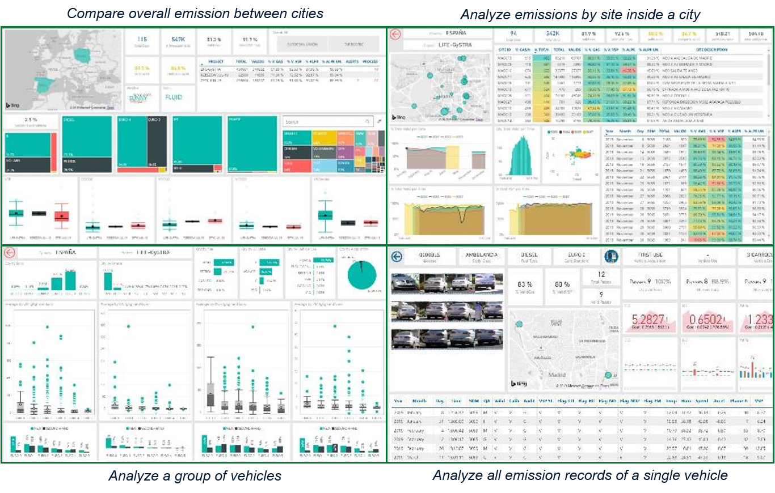Click the blue back arrow in the single vehicle panel

(397, 256)
